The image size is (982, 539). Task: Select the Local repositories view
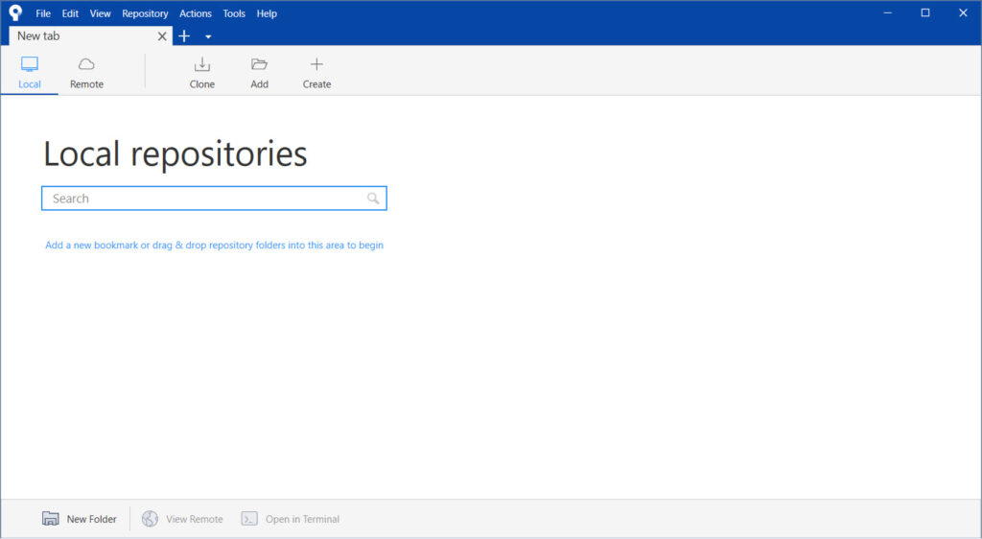pyautogui.click(x=30, y=73)
